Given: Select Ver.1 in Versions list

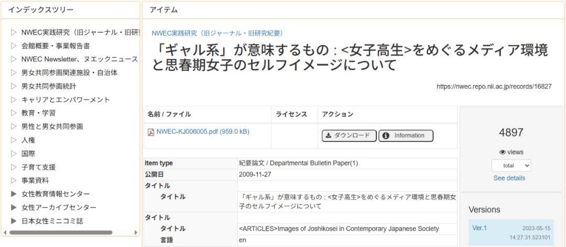Looking at the screenshot, I should (479, 228).
